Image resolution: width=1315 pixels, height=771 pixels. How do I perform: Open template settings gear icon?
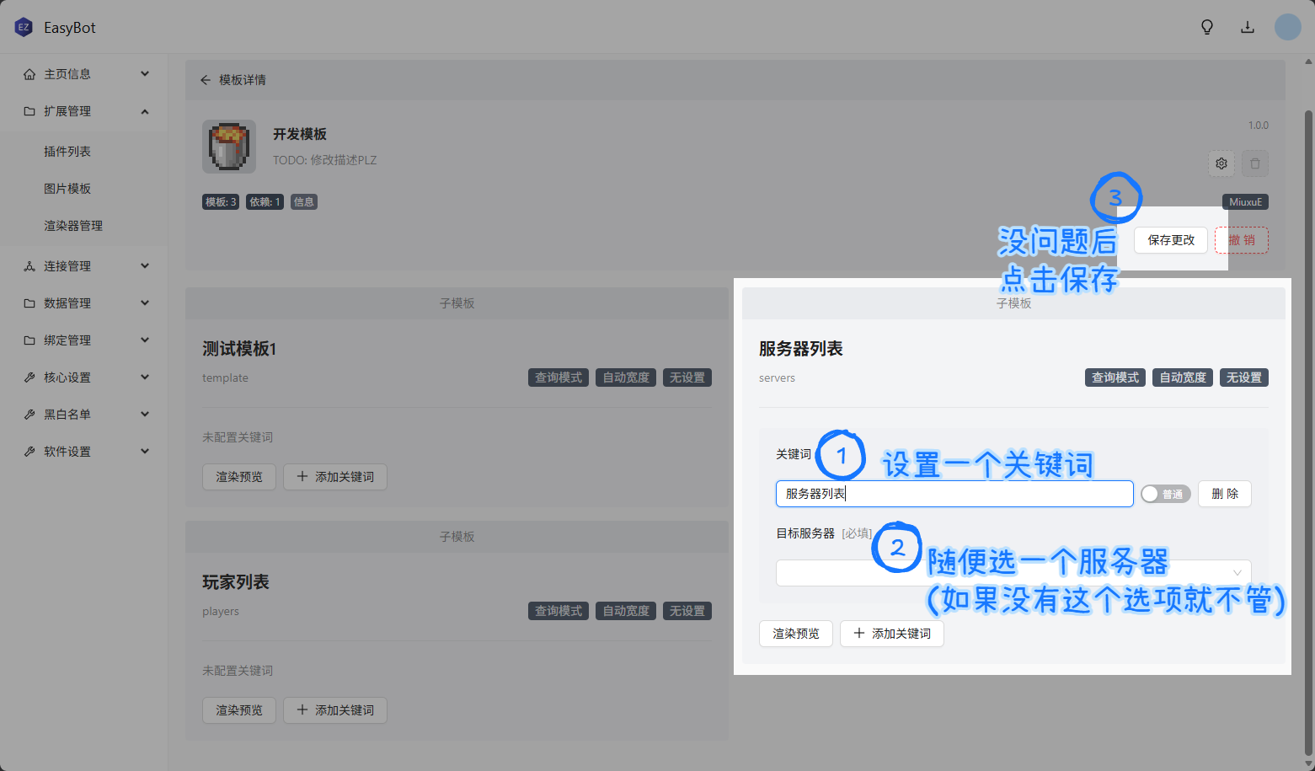tap(1221, 163)
